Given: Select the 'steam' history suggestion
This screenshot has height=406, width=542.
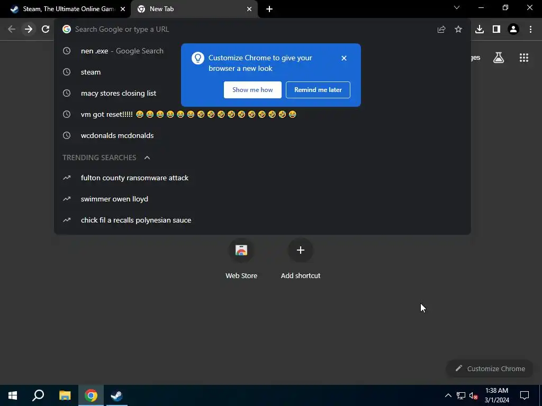Looking at the screenshot, I should pyautogui.click(x=263, y=72).
